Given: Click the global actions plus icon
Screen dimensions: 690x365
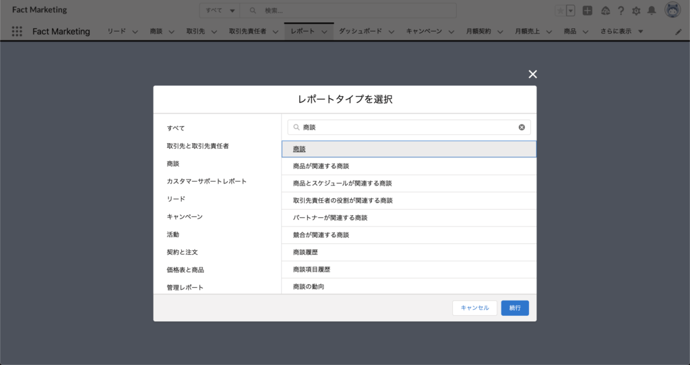Looking at the screenshot, I should pyautogui.click(x=587, y=11).
